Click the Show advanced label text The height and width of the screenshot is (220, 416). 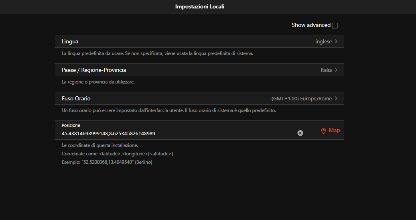pyautogui.click(x=311, y=25)
